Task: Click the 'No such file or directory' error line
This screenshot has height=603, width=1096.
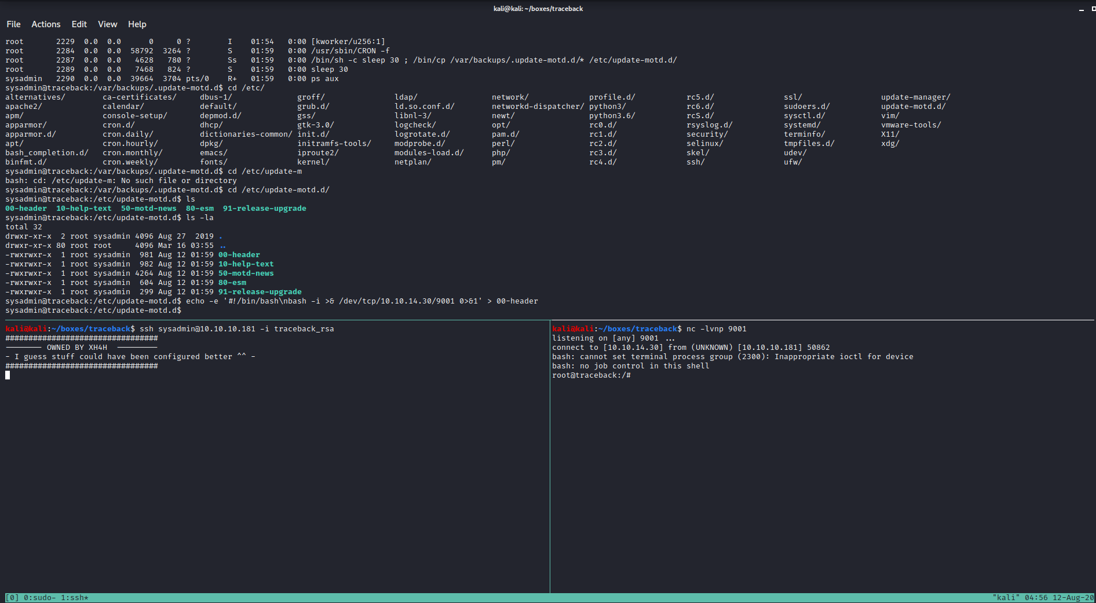Action: click(x=121, y=181)
